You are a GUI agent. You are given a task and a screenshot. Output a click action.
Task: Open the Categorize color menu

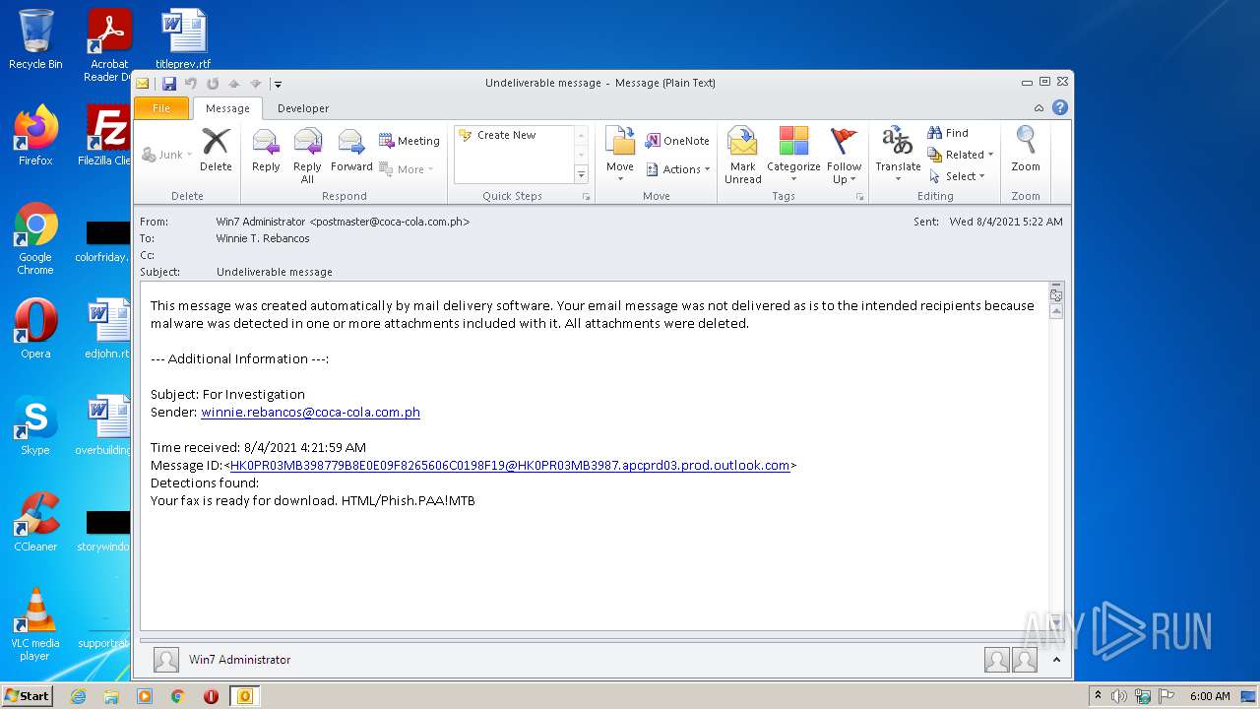click(793, 156)
